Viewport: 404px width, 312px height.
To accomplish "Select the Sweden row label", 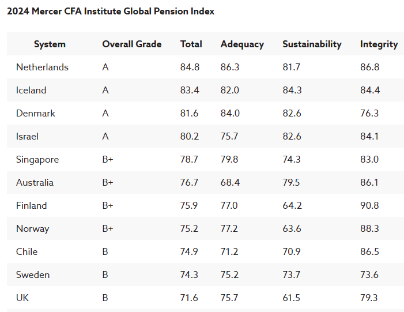I will coord(33,275).
